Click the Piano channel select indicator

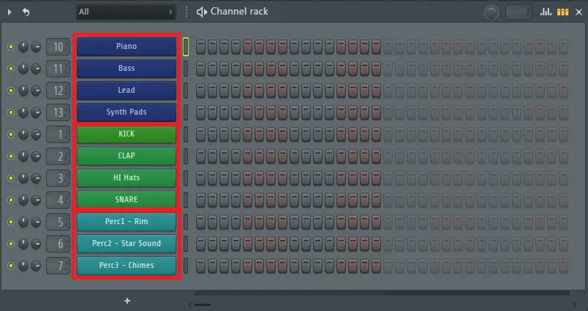[186, 47]
